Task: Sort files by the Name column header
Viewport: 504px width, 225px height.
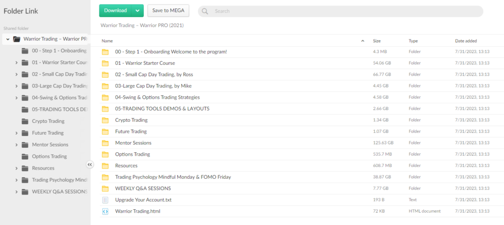Action: click(107, 41)
